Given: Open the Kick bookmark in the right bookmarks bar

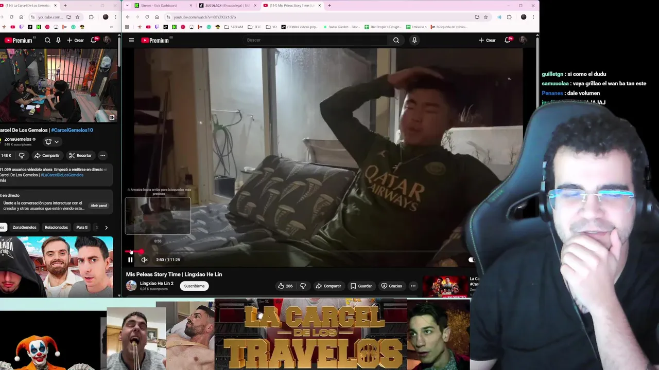Looking at the screenshot, I should pos(174,27).
